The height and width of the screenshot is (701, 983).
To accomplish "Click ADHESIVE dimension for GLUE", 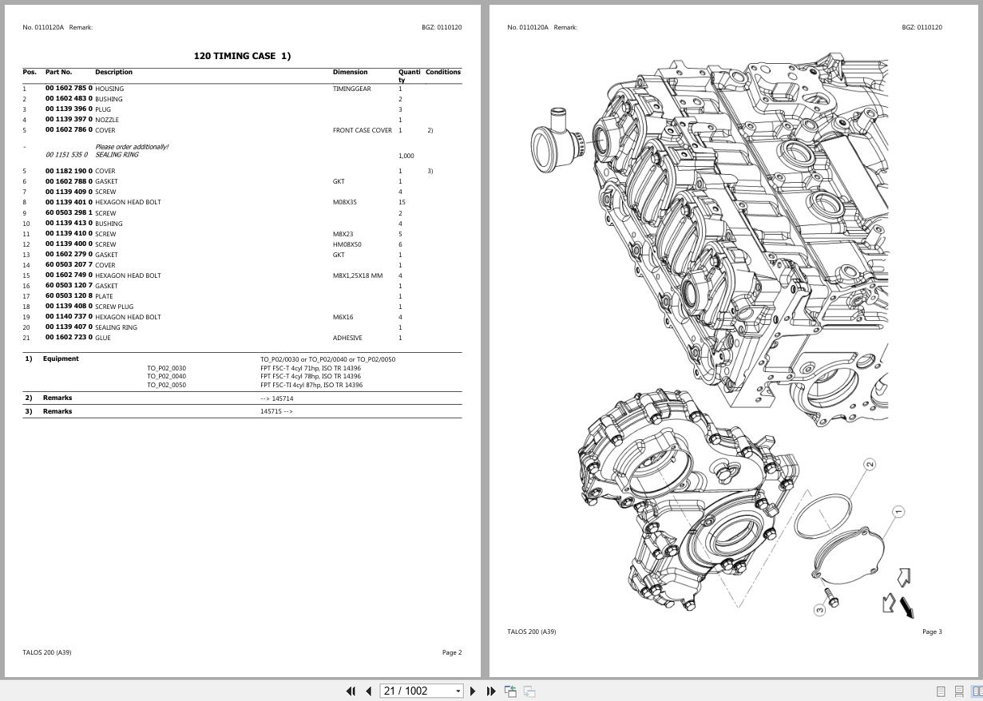I will (347, 338).
